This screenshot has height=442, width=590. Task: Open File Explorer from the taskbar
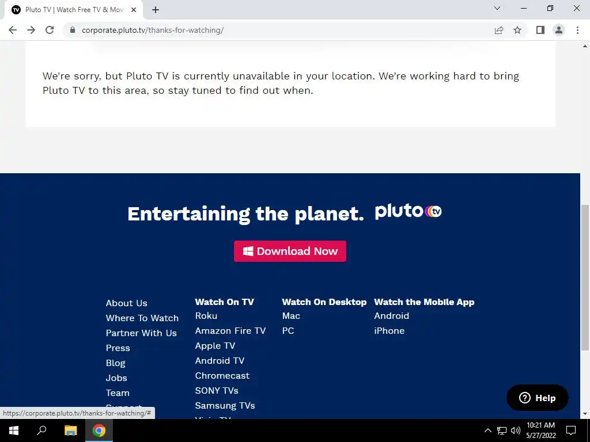coord(70,430)
